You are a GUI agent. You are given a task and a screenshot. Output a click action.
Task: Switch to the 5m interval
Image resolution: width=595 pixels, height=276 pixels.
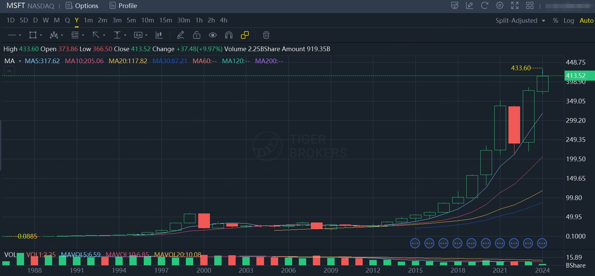tap(131, 20)
